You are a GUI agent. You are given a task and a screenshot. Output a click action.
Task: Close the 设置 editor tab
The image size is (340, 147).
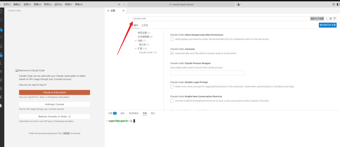(123, 11)
